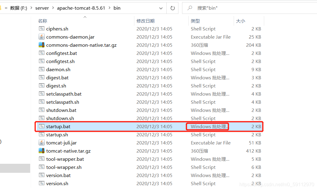
Task: Select the ciphers.sh file name
Action: pyautogui.click(x=57, y=29)
